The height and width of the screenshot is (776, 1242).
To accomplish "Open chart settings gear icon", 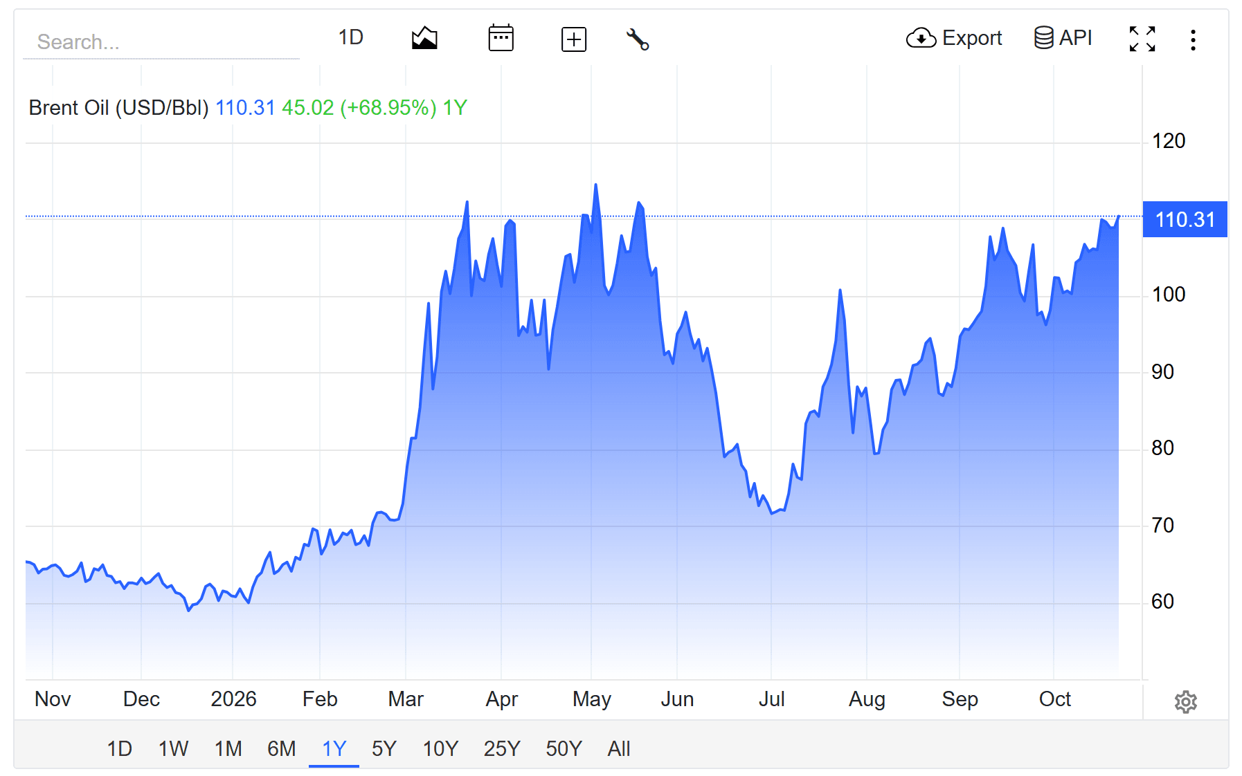I will [x=1186, y=701].
